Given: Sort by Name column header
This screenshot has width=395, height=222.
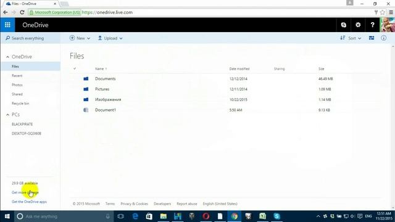Looking at the screenshot, I should click(99, 68).
